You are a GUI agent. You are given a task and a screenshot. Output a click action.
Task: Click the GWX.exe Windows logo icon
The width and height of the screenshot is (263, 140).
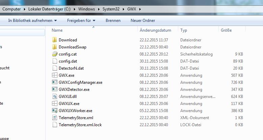[x=55, y=75]
